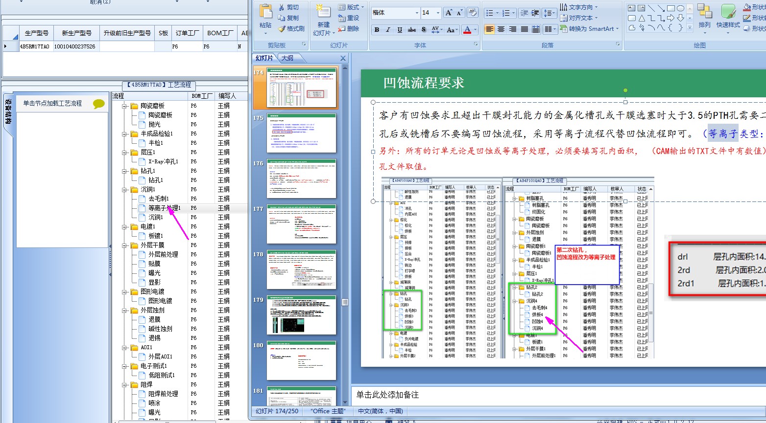
Task: Toggle Align Text Left
Action: click(489, 29)
